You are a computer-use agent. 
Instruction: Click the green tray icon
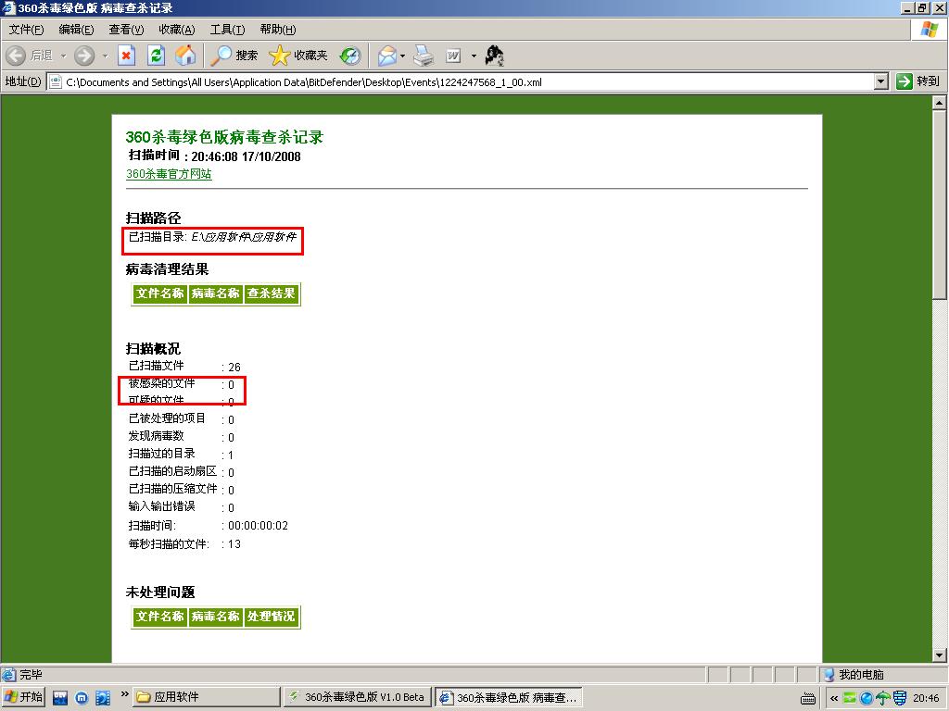pos(850,698)
